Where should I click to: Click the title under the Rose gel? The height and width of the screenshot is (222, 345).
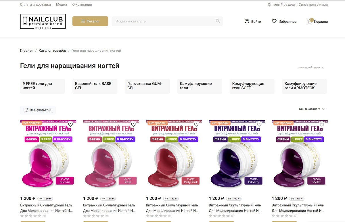109,208
